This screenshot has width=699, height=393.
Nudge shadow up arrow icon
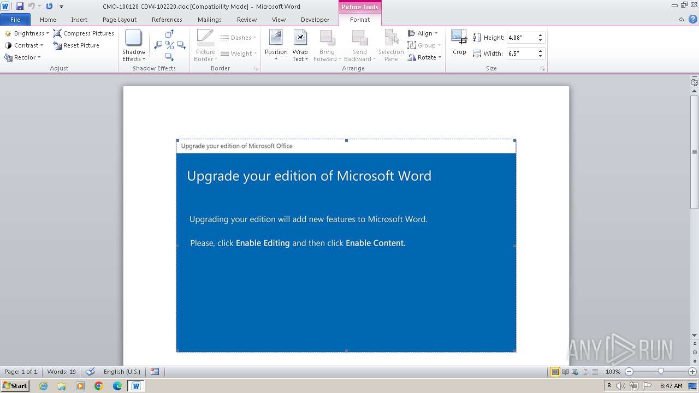(x=169, y=34)
